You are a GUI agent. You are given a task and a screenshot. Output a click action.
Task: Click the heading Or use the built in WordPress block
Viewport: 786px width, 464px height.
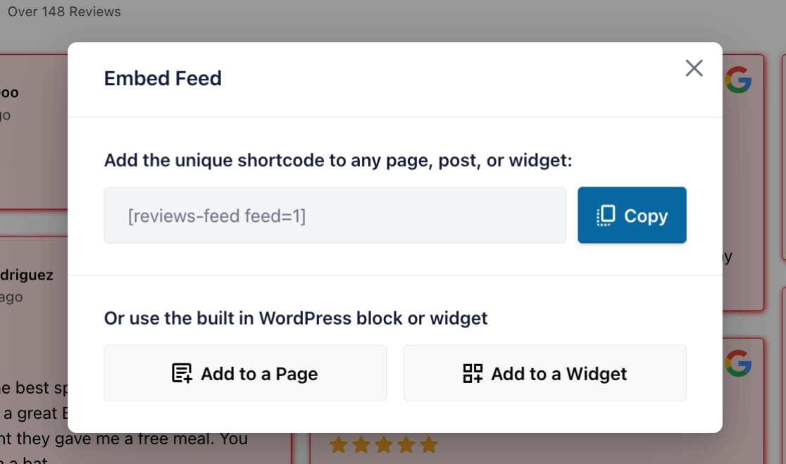[x=296, y=318]
